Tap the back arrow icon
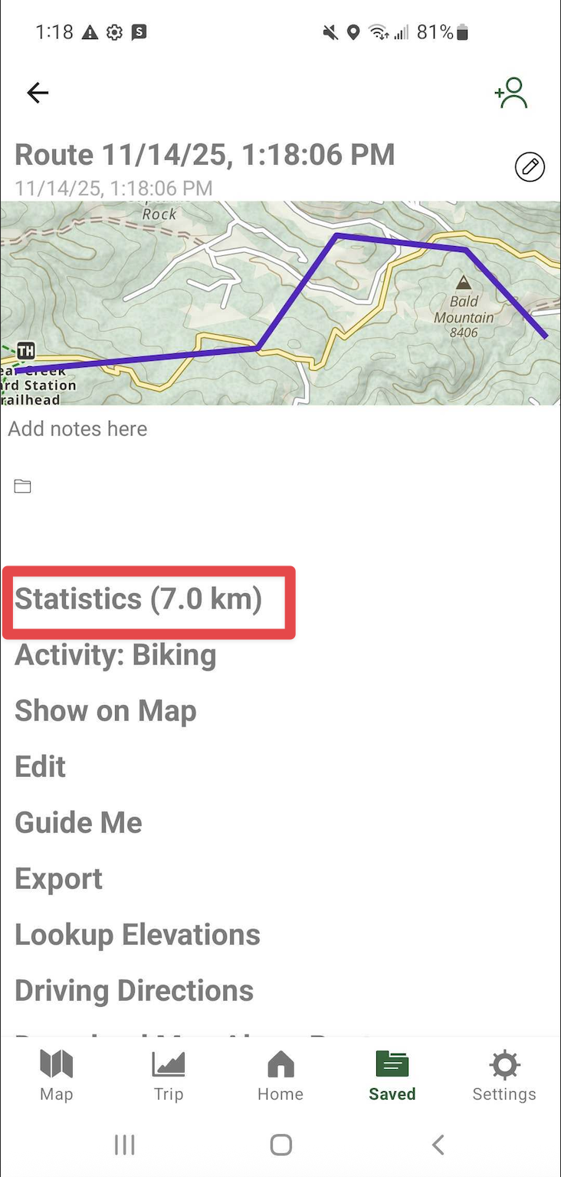The height and width of the screenshot is (1177, 561). click(38, 93)
